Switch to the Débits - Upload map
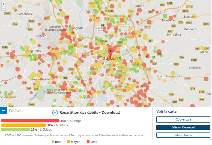The image size is (212, 145). 183,135
